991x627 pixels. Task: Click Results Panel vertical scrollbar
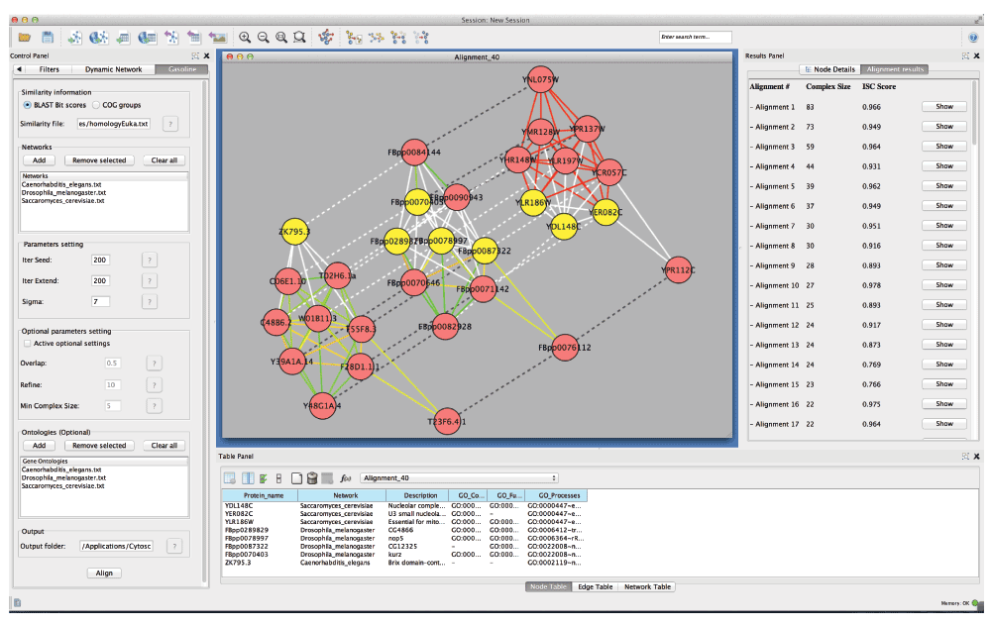(975, 114)
